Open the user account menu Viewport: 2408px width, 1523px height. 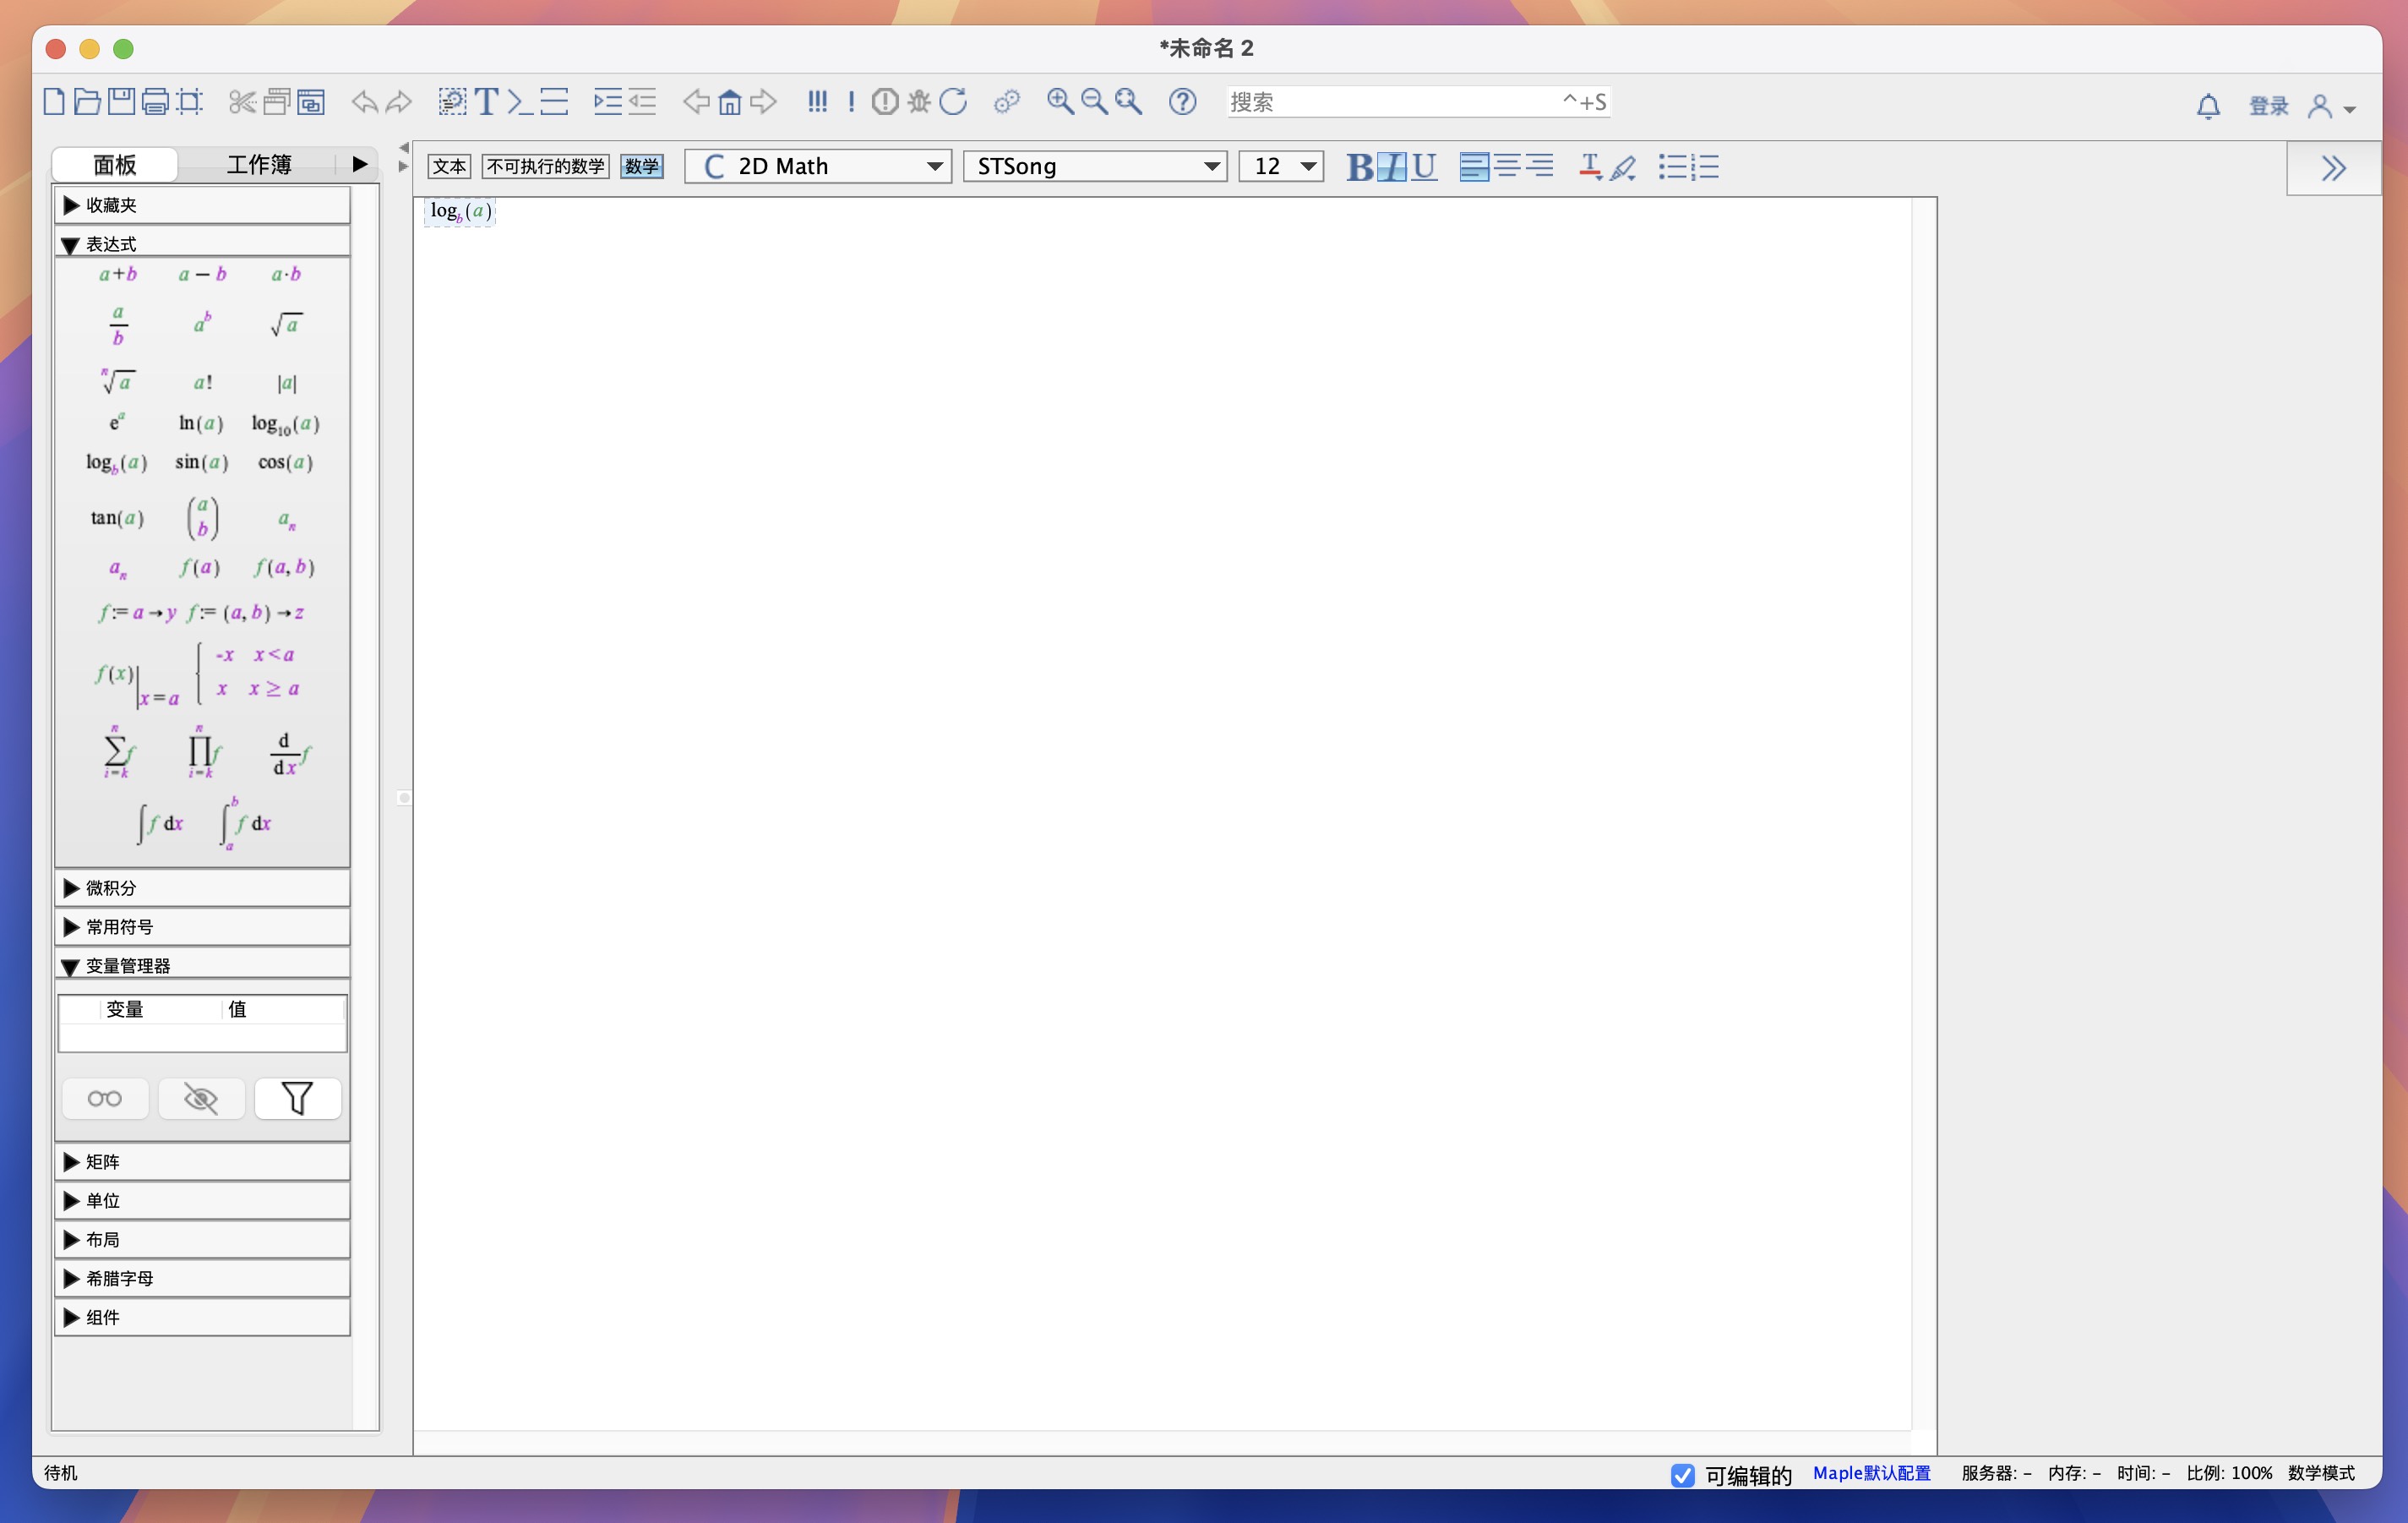click(2331, 106)
